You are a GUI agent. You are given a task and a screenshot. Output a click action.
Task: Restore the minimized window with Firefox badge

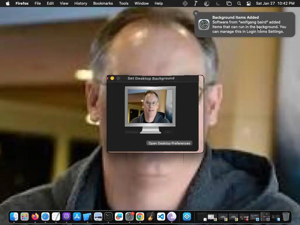coord(244,217)
